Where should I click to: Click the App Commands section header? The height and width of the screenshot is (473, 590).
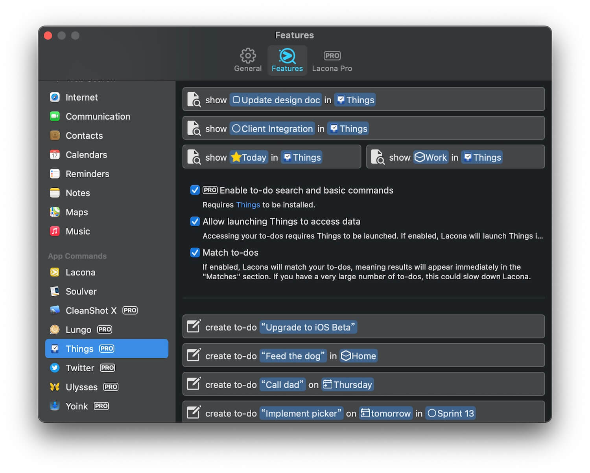point(77,256)
